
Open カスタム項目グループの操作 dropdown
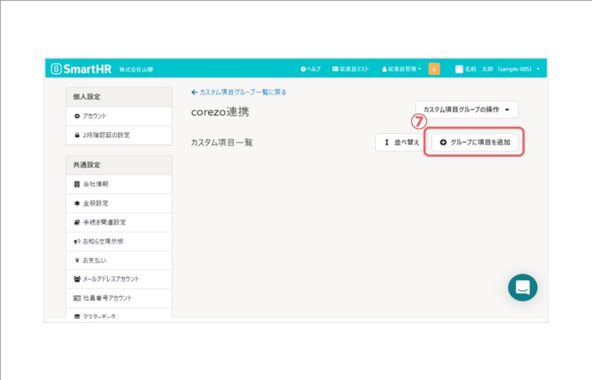466,110
